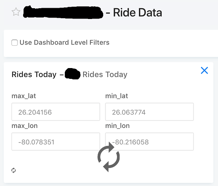Click the max_lat parameter label
The width and height of the screenshot is (218, 186).
(24, 96)
